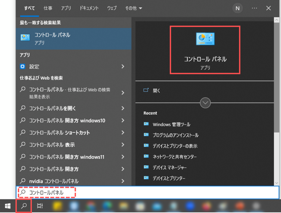Switch to the ドキュメント tab
This screenshot has height=213, width=281.
tap(89, 8)
